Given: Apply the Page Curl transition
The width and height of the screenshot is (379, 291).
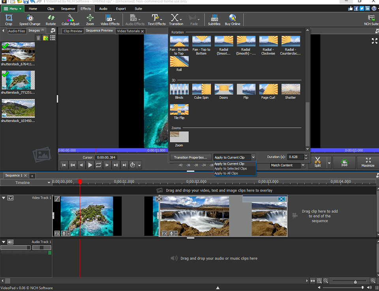Looking at the screenshot, I should point(268,89).
